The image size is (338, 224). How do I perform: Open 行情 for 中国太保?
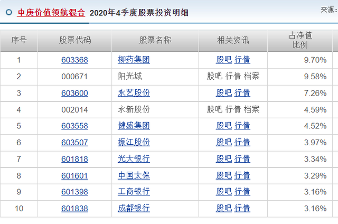242,176
